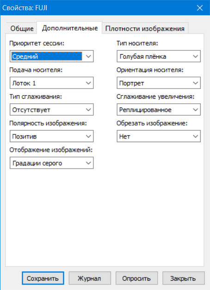This screenshot has height=290, width=210.
Task: Click the chevron arrow next to Портрет
Action: tap(196, 83)
